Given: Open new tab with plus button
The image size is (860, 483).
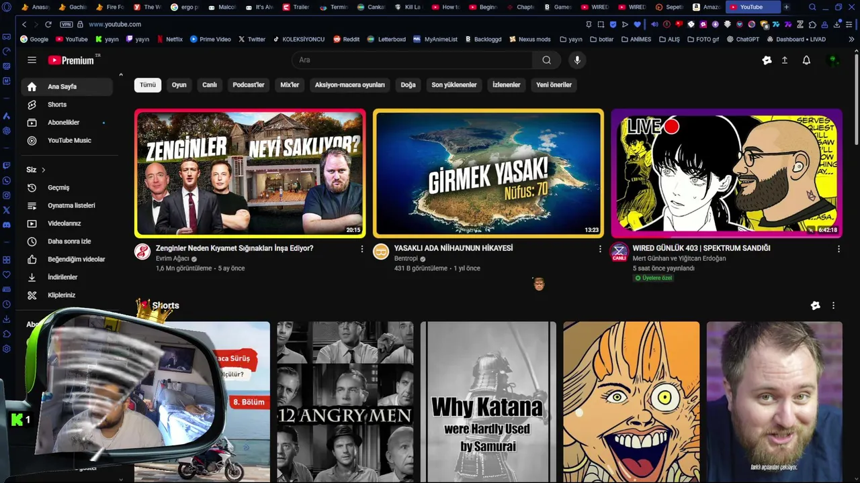Looking at the screenshot, I should [786, 7].
